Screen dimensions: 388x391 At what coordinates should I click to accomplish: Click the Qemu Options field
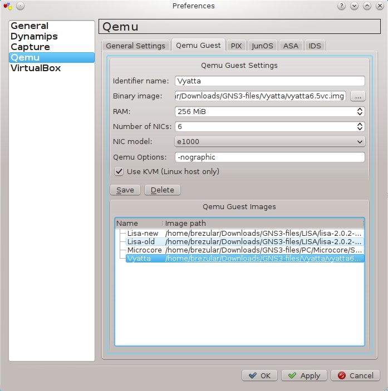coord(270,157)
